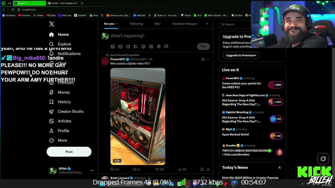Open the BOTRIX bookmark
Viewport: 335px width, 188px height.
point(237,15)
